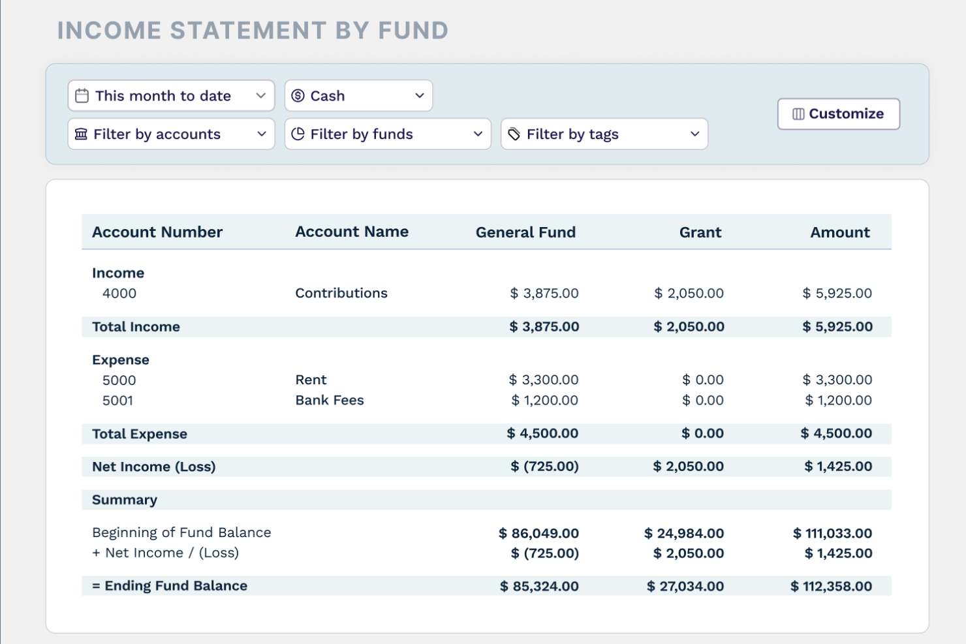Click the tag icon in Filter by tags
The image size is (966, 644).
click(x=514, y=134)
